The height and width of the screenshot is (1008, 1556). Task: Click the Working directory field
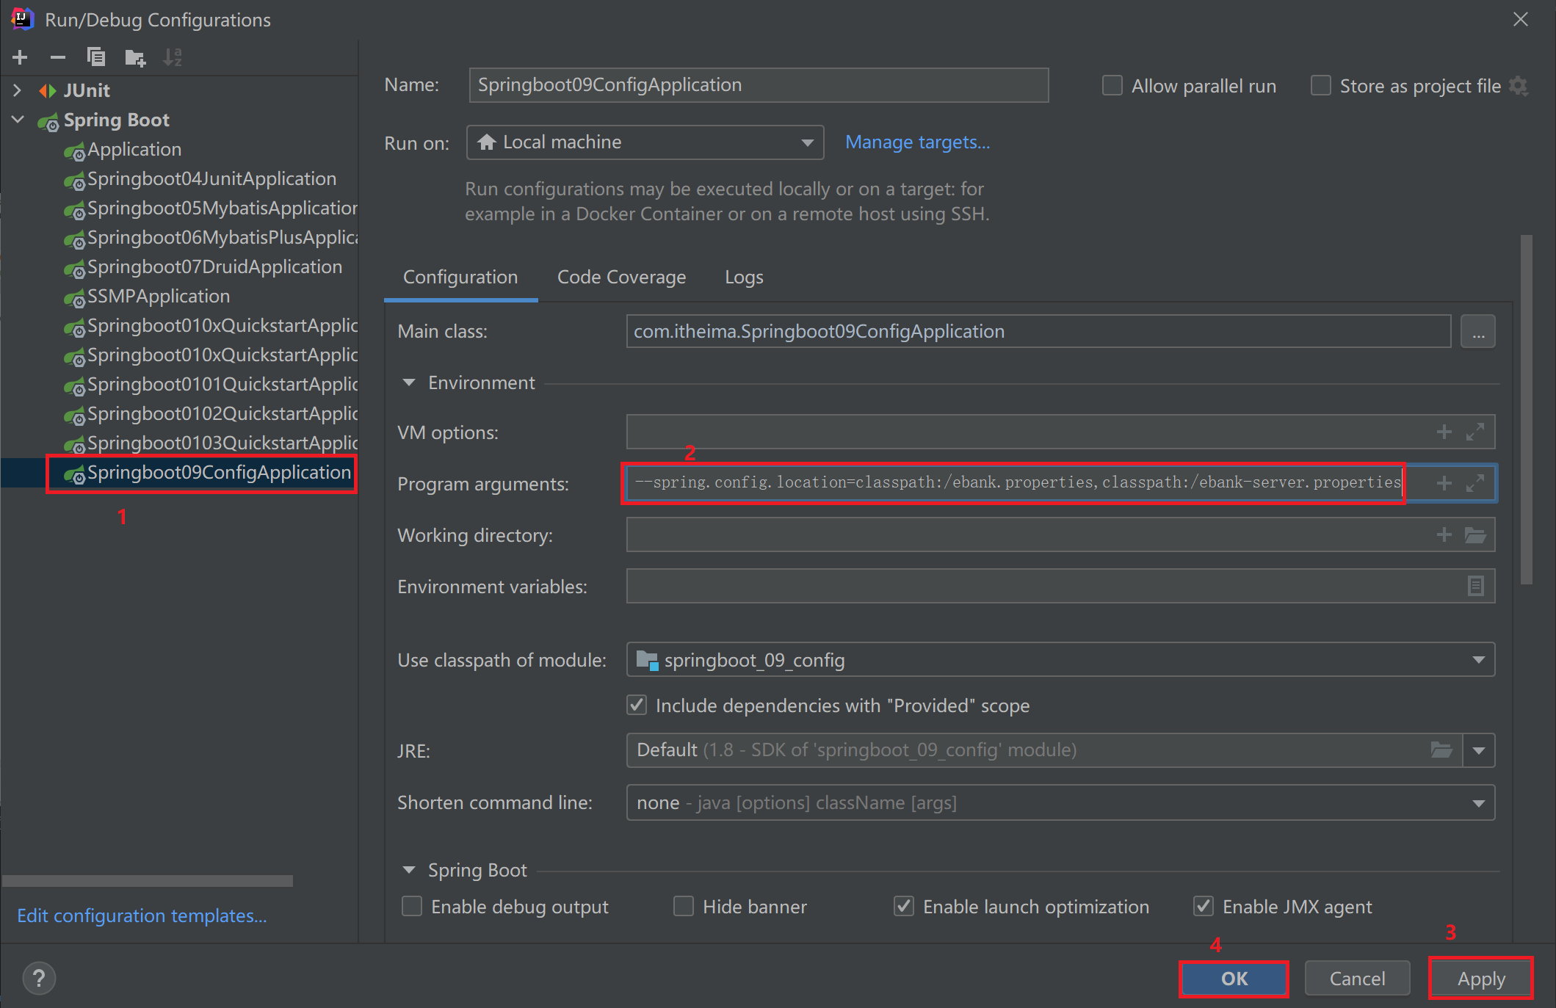click(1060, 534)
